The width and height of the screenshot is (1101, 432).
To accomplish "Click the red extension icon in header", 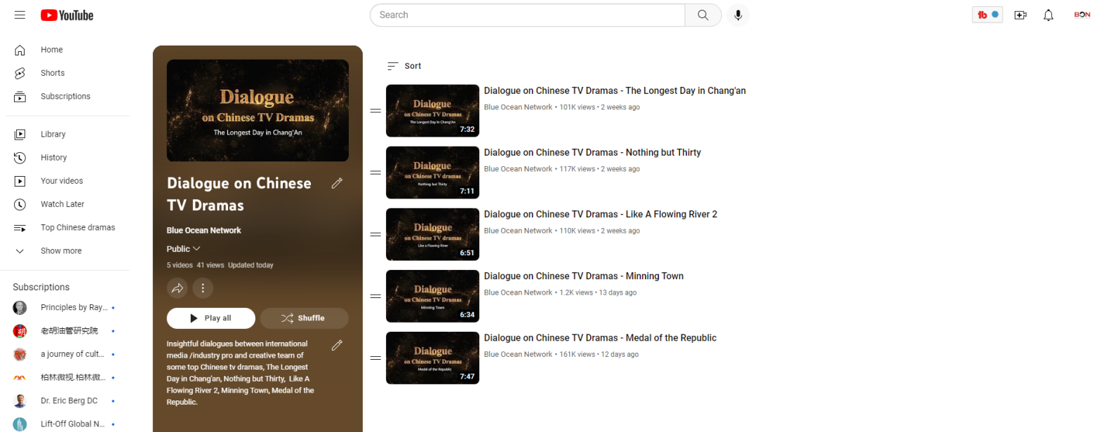I will click(987, 15).
